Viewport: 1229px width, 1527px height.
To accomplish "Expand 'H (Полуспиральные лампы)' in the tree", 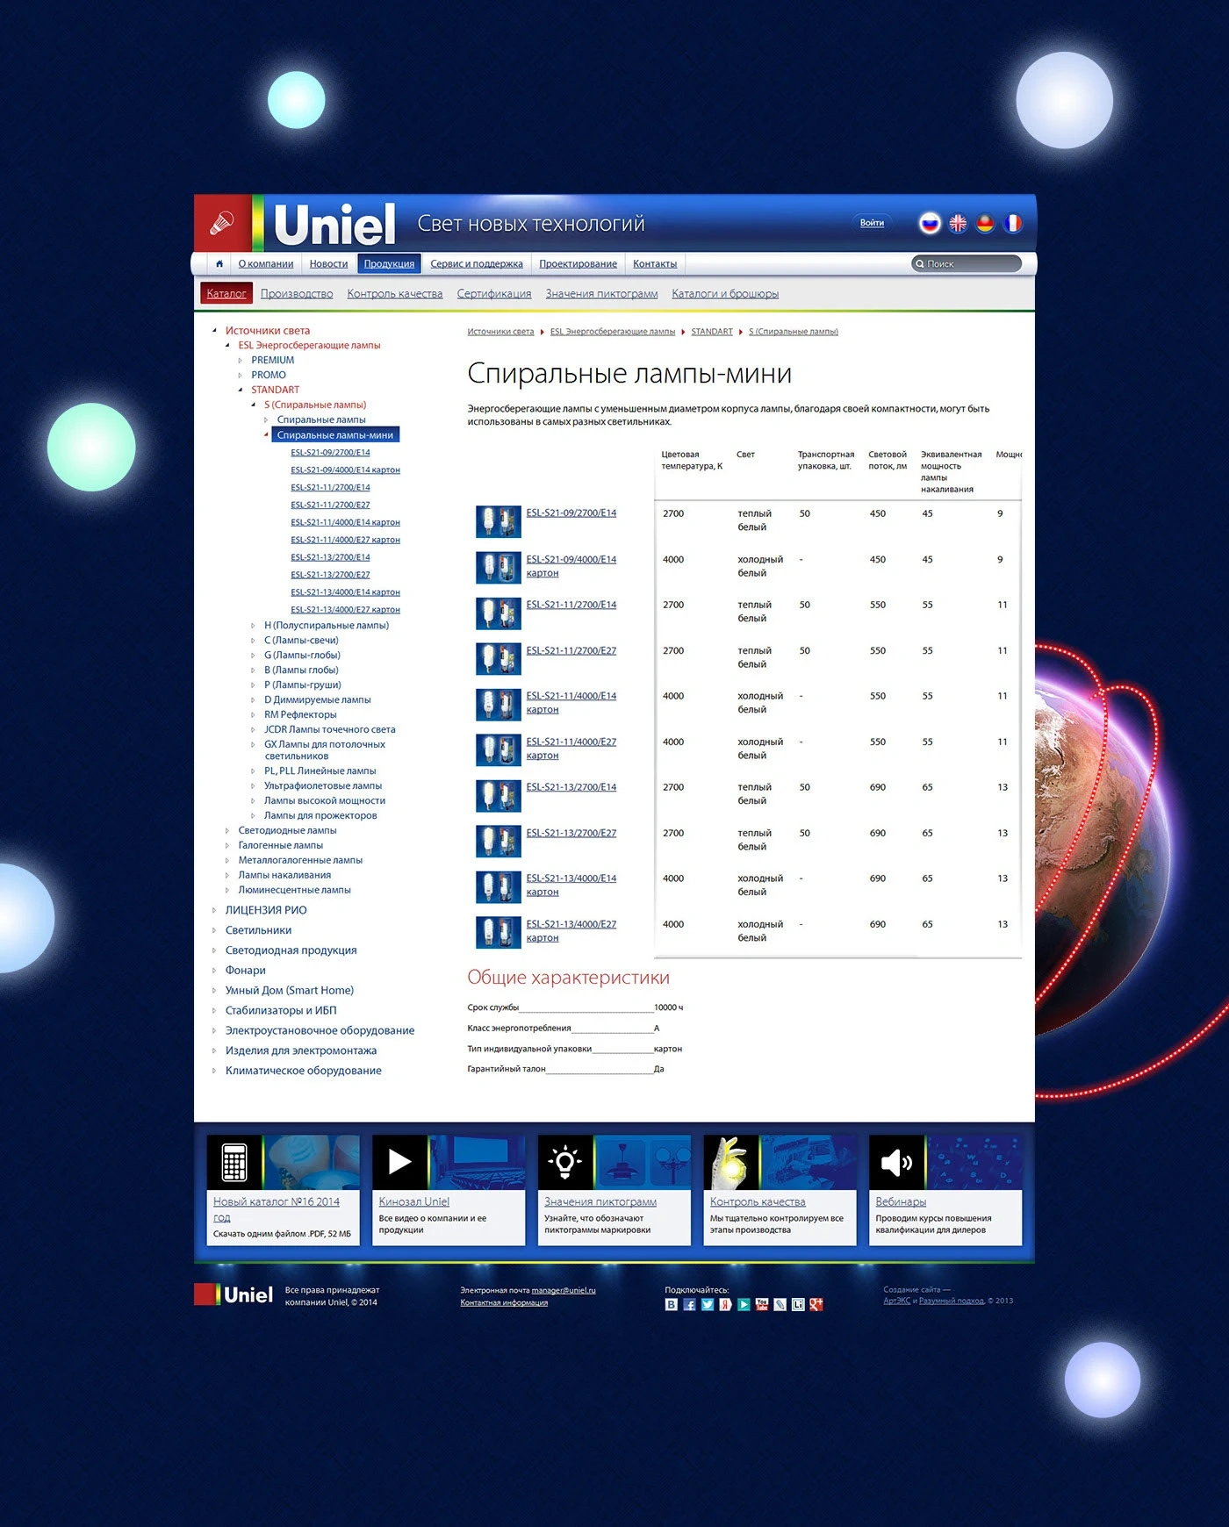I will click(x=254, y=626).
